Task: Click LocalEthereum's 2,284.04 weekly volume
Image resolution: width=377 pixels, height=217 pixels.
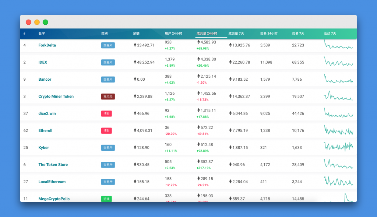Action: (x=240, y=182)
